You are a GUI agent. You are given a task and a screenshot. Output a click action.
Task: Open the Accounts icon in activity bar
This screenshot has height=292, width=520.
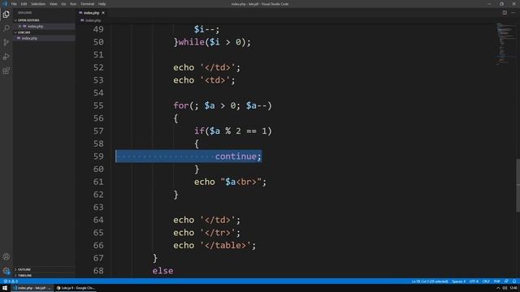[6, 256]
